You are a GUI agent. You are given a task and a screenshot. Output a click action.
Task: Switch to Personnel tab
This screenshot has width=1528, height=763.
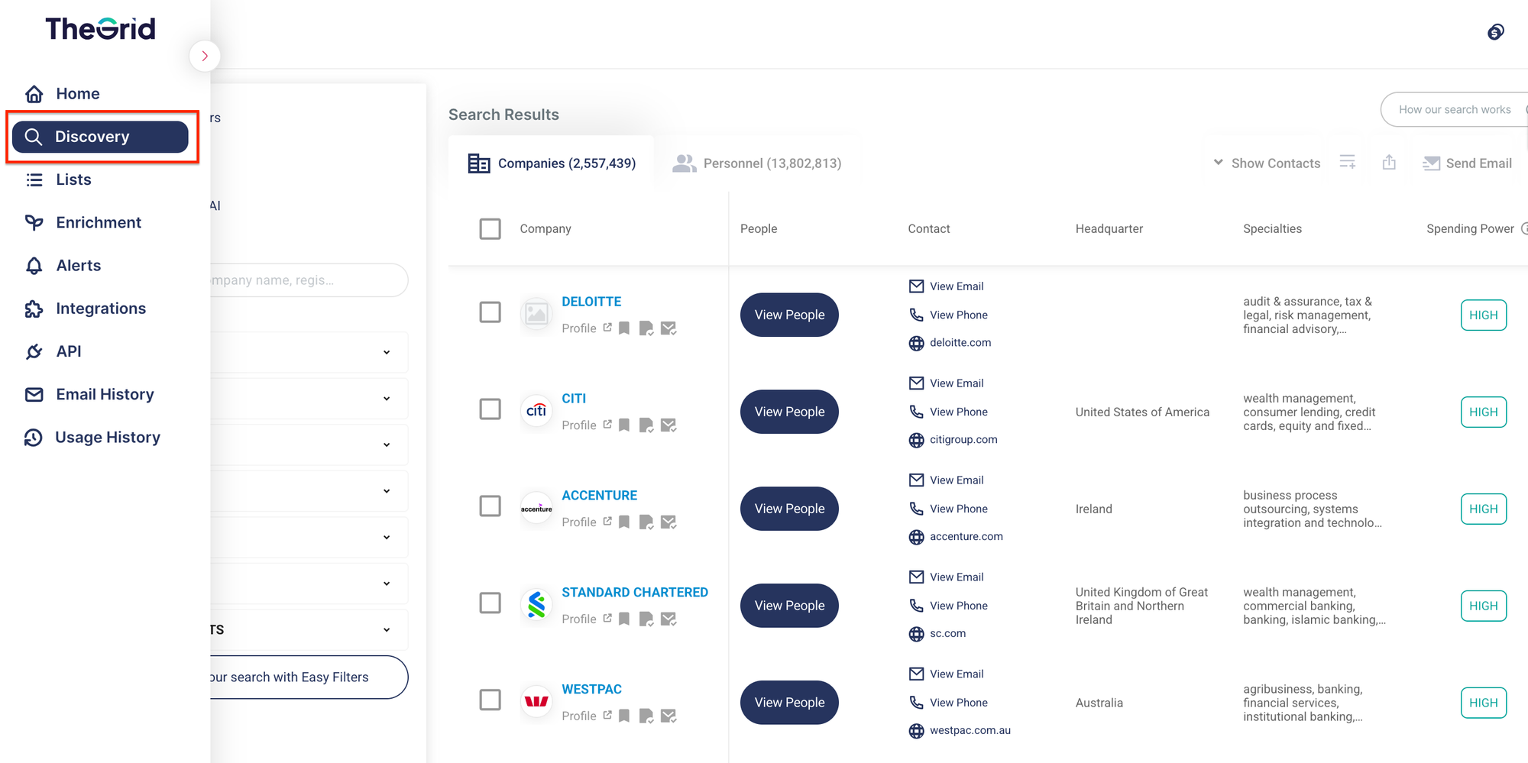pos(756,163)
